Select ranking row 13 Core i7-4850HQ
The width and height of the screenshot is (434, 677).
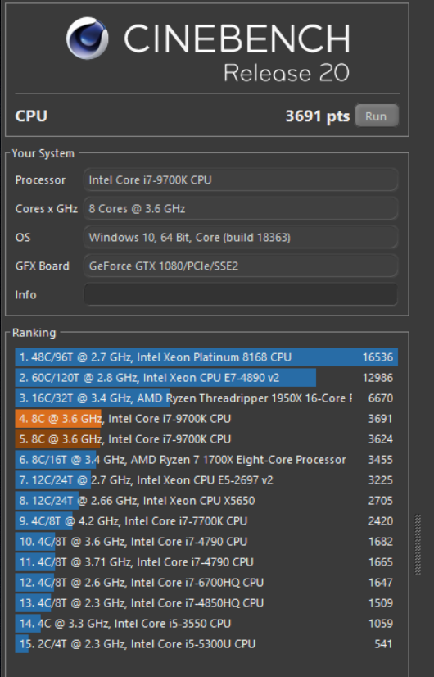[x=206, y=603]
